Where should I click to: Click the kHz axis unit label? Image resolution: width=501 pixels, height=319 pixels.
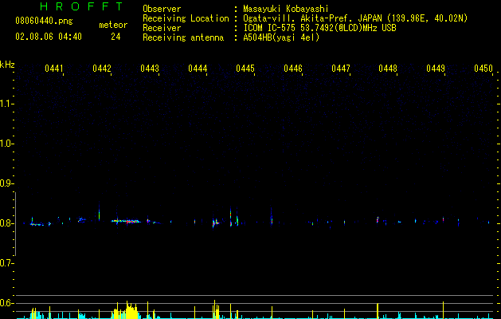[x=7, y=65]
